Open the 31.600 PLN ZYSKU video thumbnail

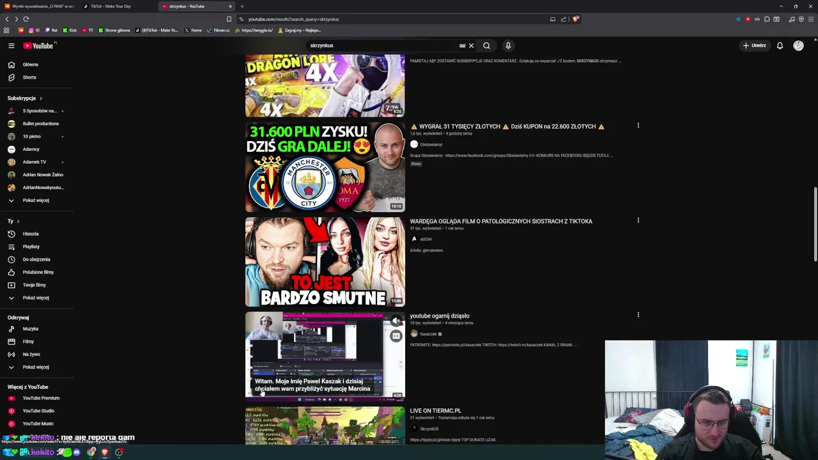[x=325, y=167]
